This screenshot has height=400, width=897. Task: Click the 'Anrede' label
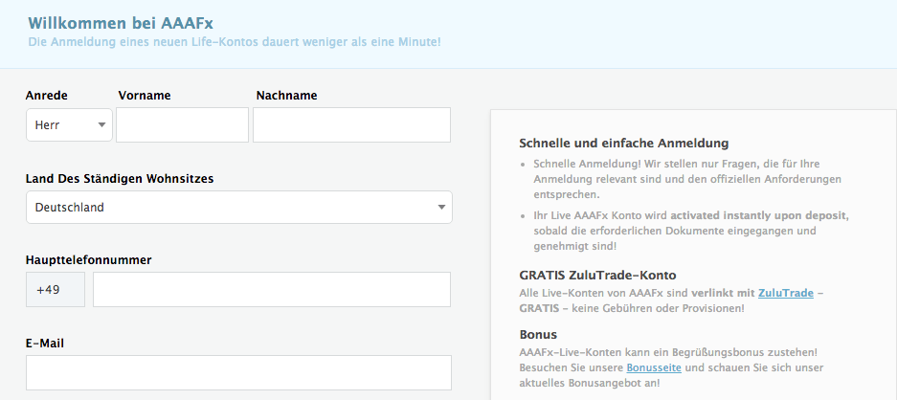tap(46, 96)
